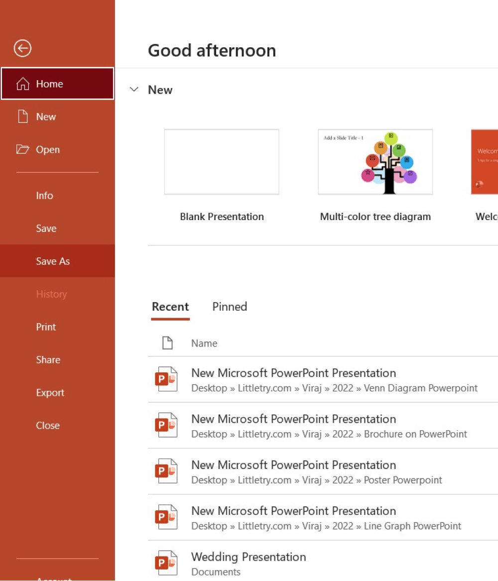The image size is (498, 581).
Task: Sort files by Name column header
Action: [x=204, y=343]
